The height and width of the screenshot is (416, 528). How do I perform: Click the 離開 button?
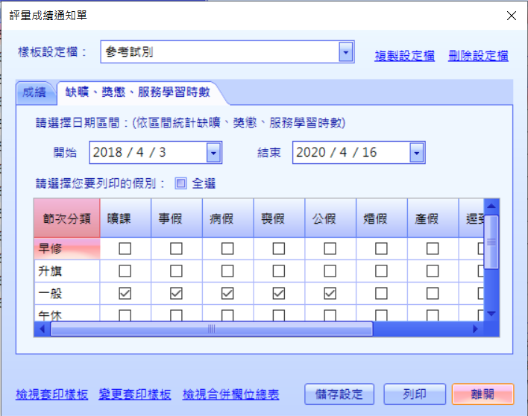point(483,394)
